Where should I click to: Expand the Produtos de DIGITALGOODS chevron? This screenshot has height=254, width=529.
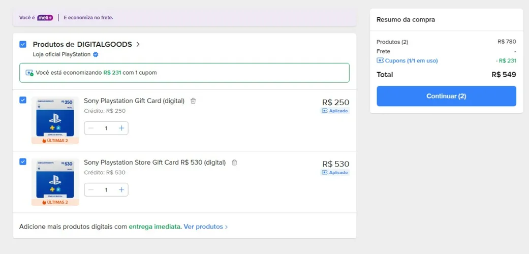point(138,45)
